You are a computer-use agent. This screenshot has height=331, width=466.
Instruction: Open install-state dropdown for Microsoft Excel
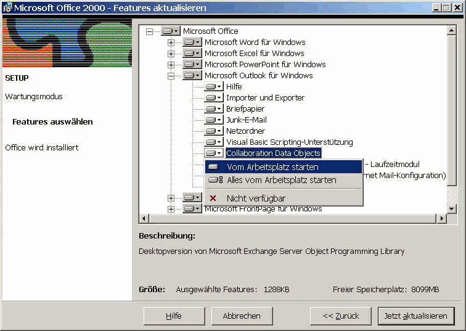(192, 54)
